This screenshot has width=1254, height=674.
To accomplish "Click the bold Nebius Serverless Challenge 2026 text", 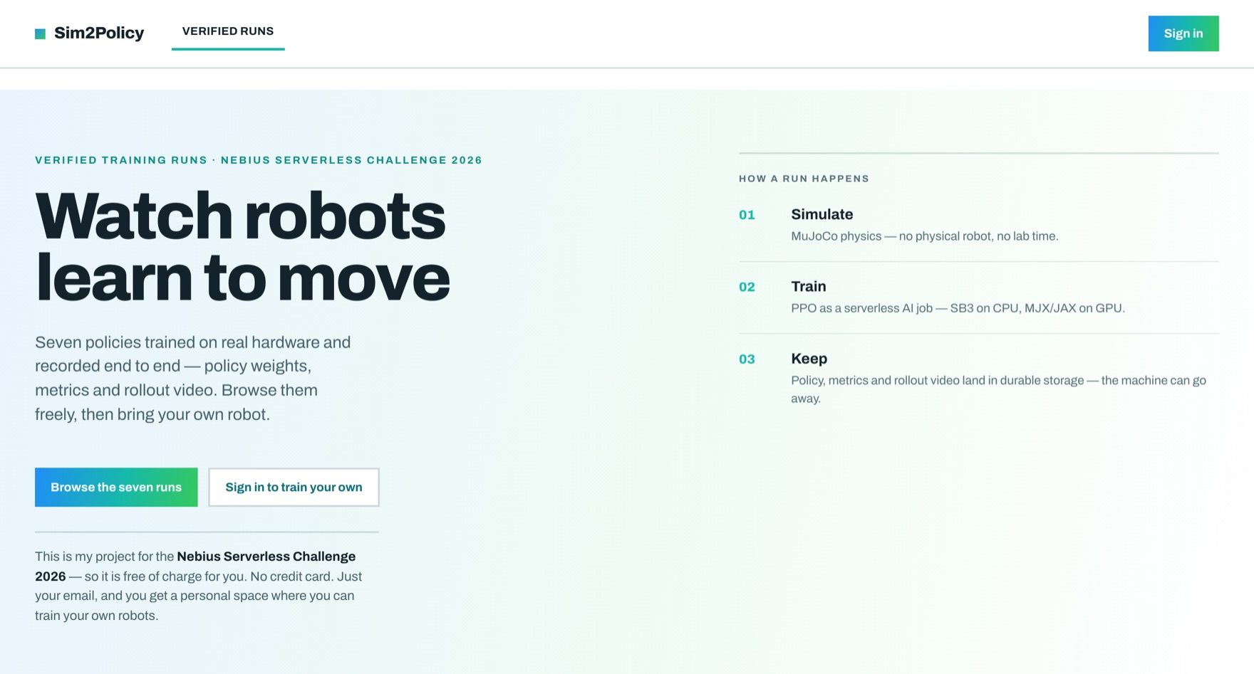I will click(x=195, y=567).
